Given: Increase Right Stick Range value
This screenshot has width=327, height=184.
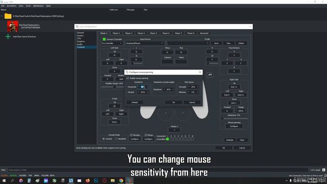Looking at the screenshot, I should (245, 111).
